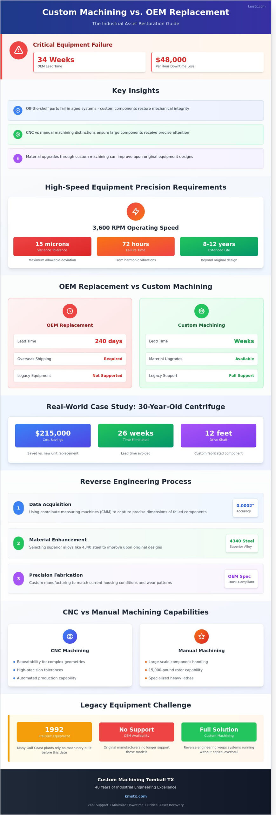
Task: Click the purple dollar sign icon
Action: [18, 158]
